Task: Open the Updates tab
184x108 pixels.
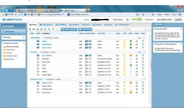Action: tap(74, 25)
